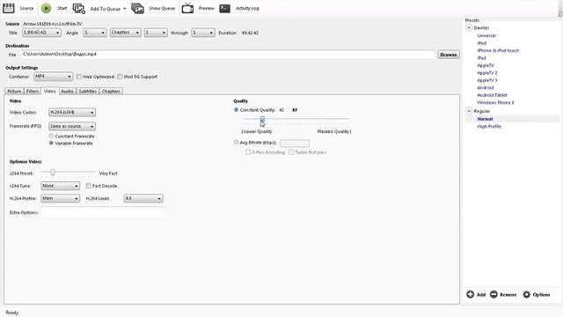Open the Activity Log terminal icon
Screen dimensions: 563x317
pyautogui.click(x=225, y=8)
